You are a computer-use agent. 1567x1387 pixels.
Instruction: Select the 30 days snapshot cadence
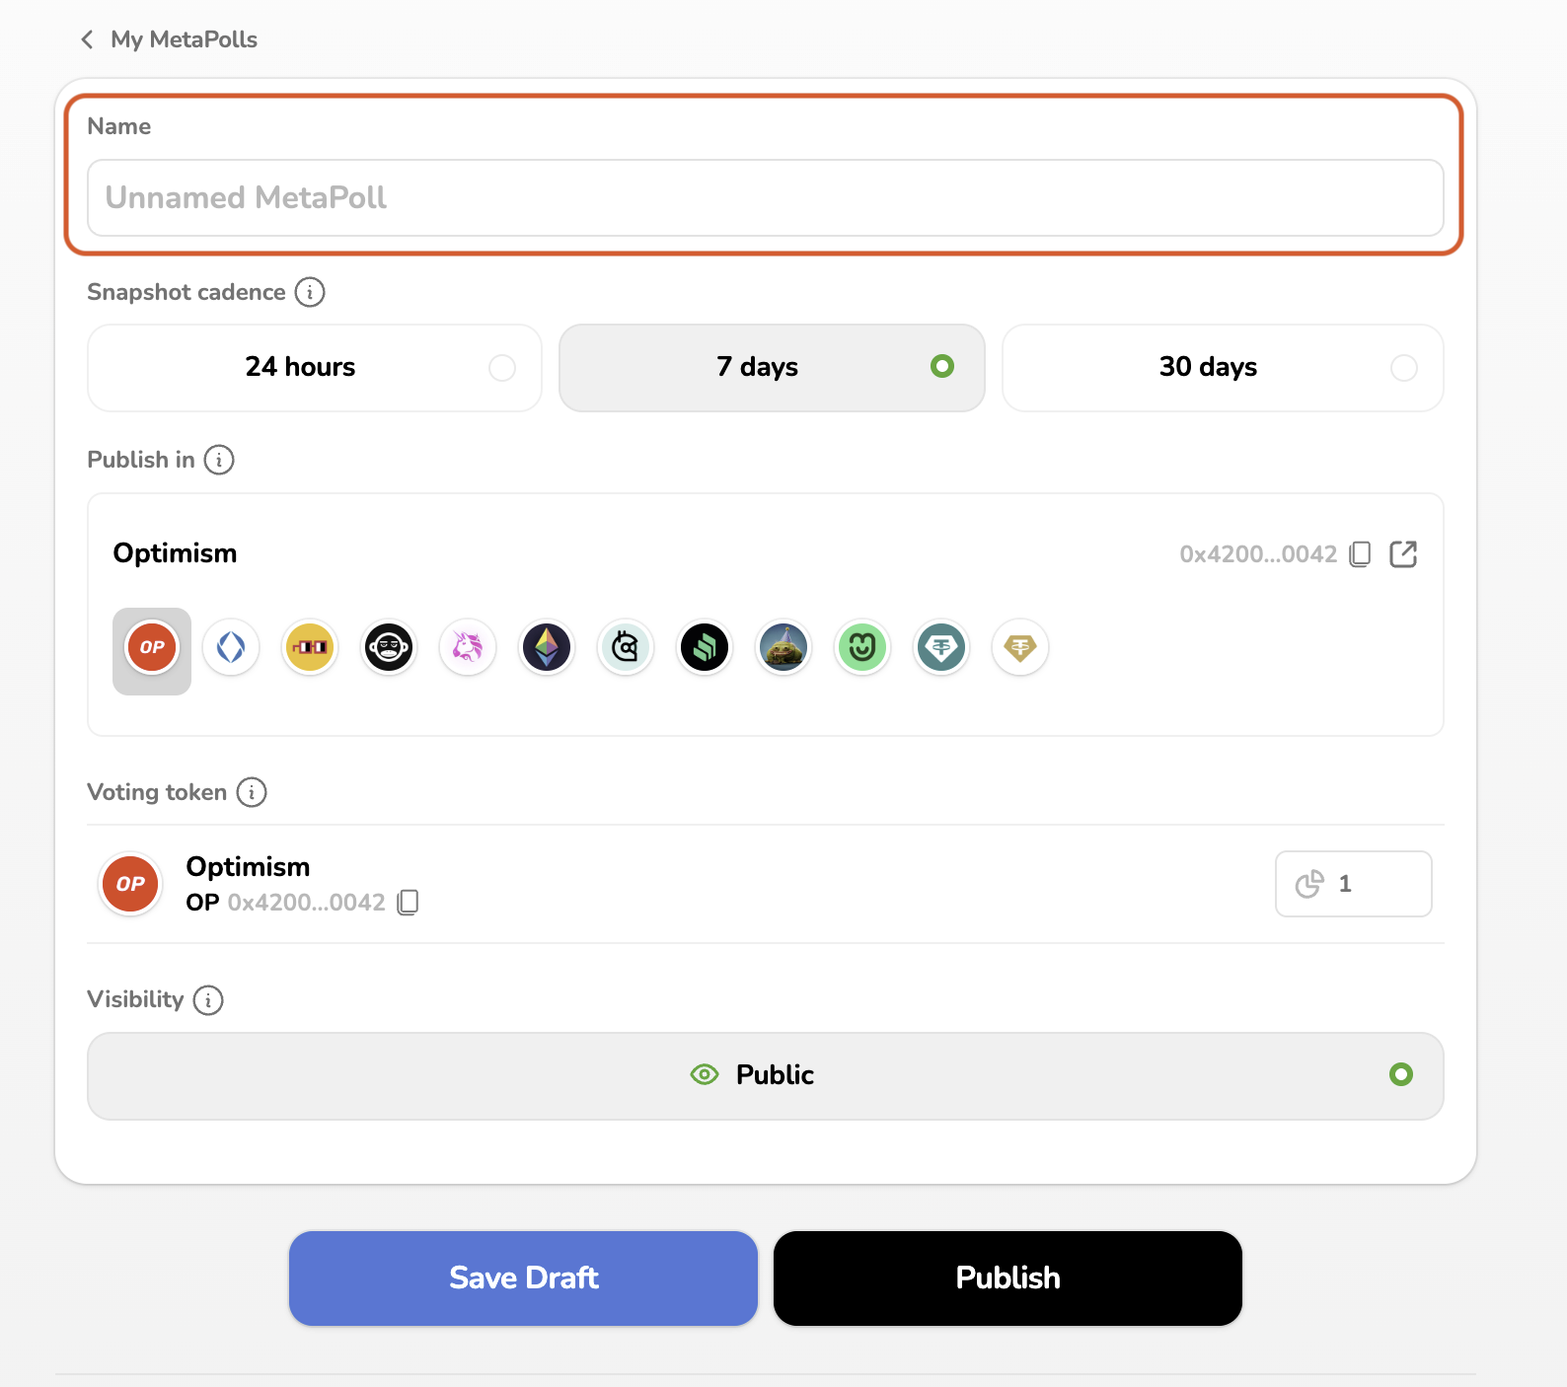(1223, 368)
